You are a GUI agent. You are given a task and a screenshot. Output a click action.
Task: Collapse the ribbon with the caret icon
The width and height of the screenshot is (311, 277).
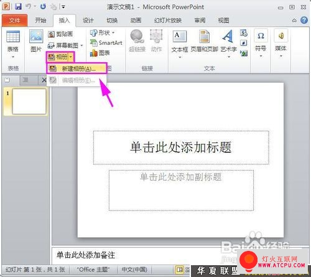point(294,21)
